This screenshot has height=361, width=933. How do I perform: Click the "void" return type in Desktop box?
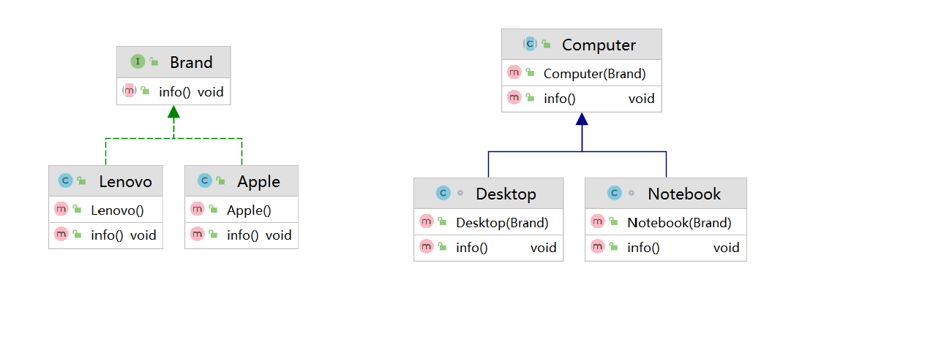(x=544, y=248)
